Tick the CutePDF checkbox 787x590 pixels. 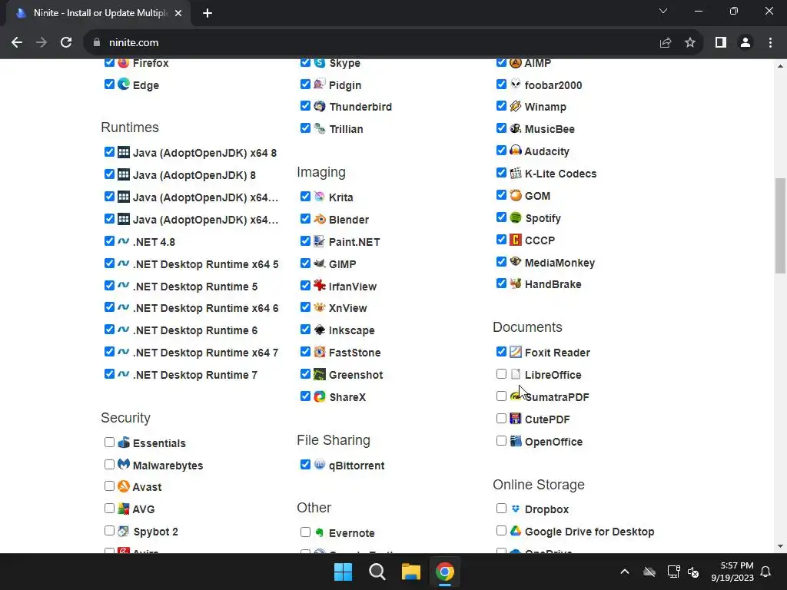coord(501,419)
